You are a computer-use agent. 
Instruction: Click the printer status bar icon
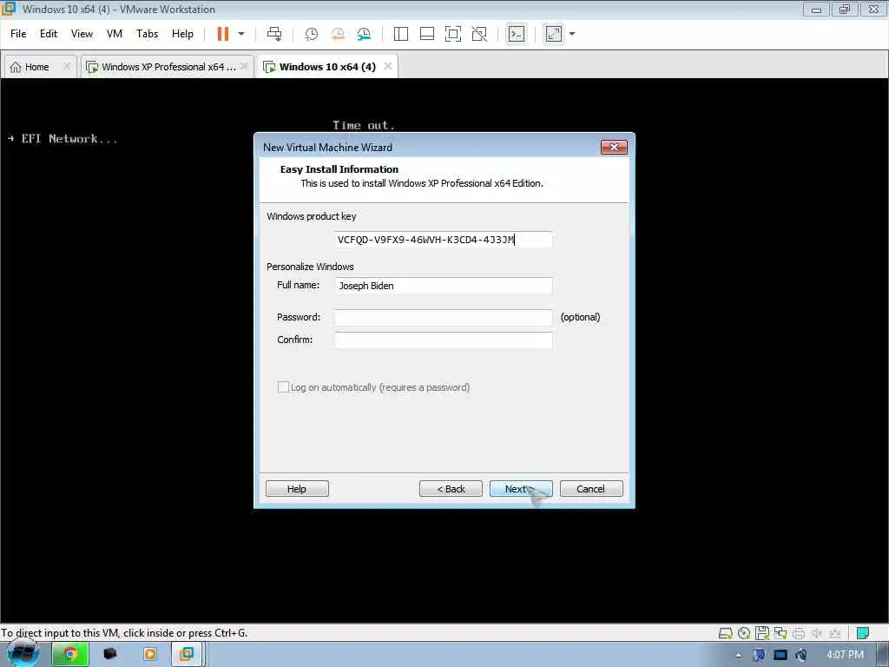tap(799, 633)
